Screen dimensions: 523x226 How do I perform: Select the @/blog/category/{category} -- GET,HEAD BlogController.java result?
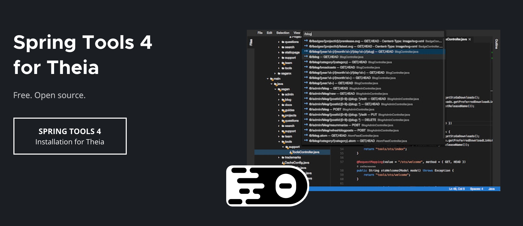coord(373,62)
